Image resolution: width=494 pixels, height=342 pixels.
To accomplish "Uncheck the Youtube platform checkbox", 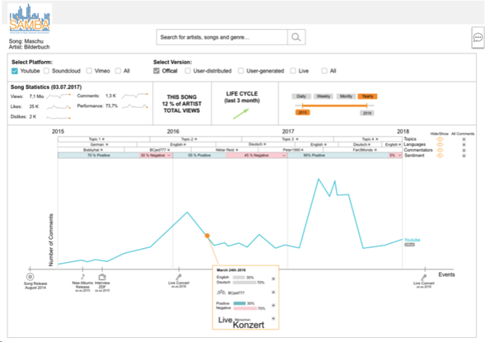I will 15,71.
